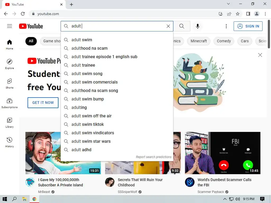Click MrBeast channel avatar
The width and height of the screenshot is (271, 203).
point(30,182)
